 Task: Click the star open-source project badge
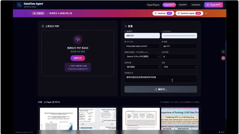(x=38, y=14)
